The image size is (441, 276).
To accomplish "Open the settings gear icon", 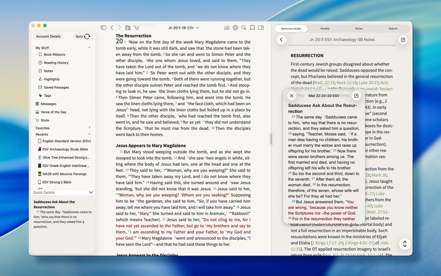I will point(235,28).
